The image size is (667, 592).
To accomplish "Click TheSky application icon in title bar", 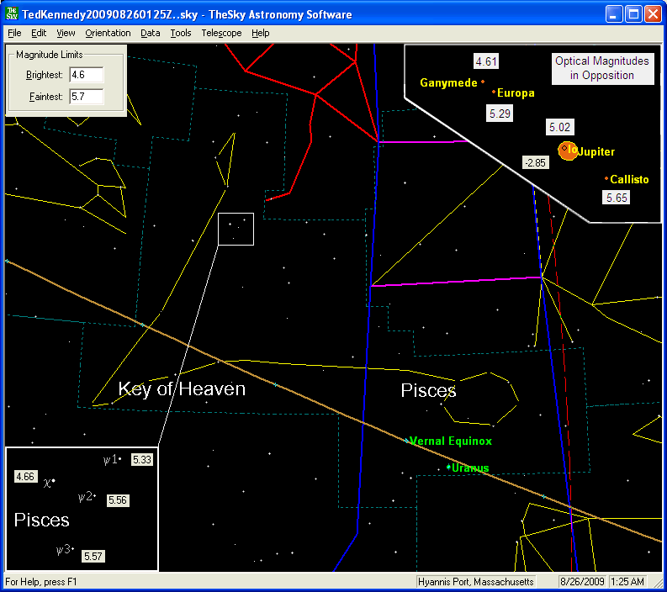I will click(12, 14).
